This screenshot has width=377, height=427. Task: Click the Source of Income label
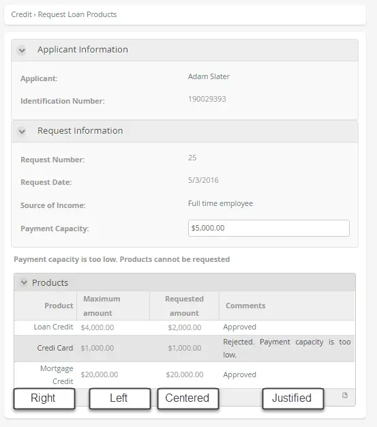pyautogui.click(x=53, y=205)
